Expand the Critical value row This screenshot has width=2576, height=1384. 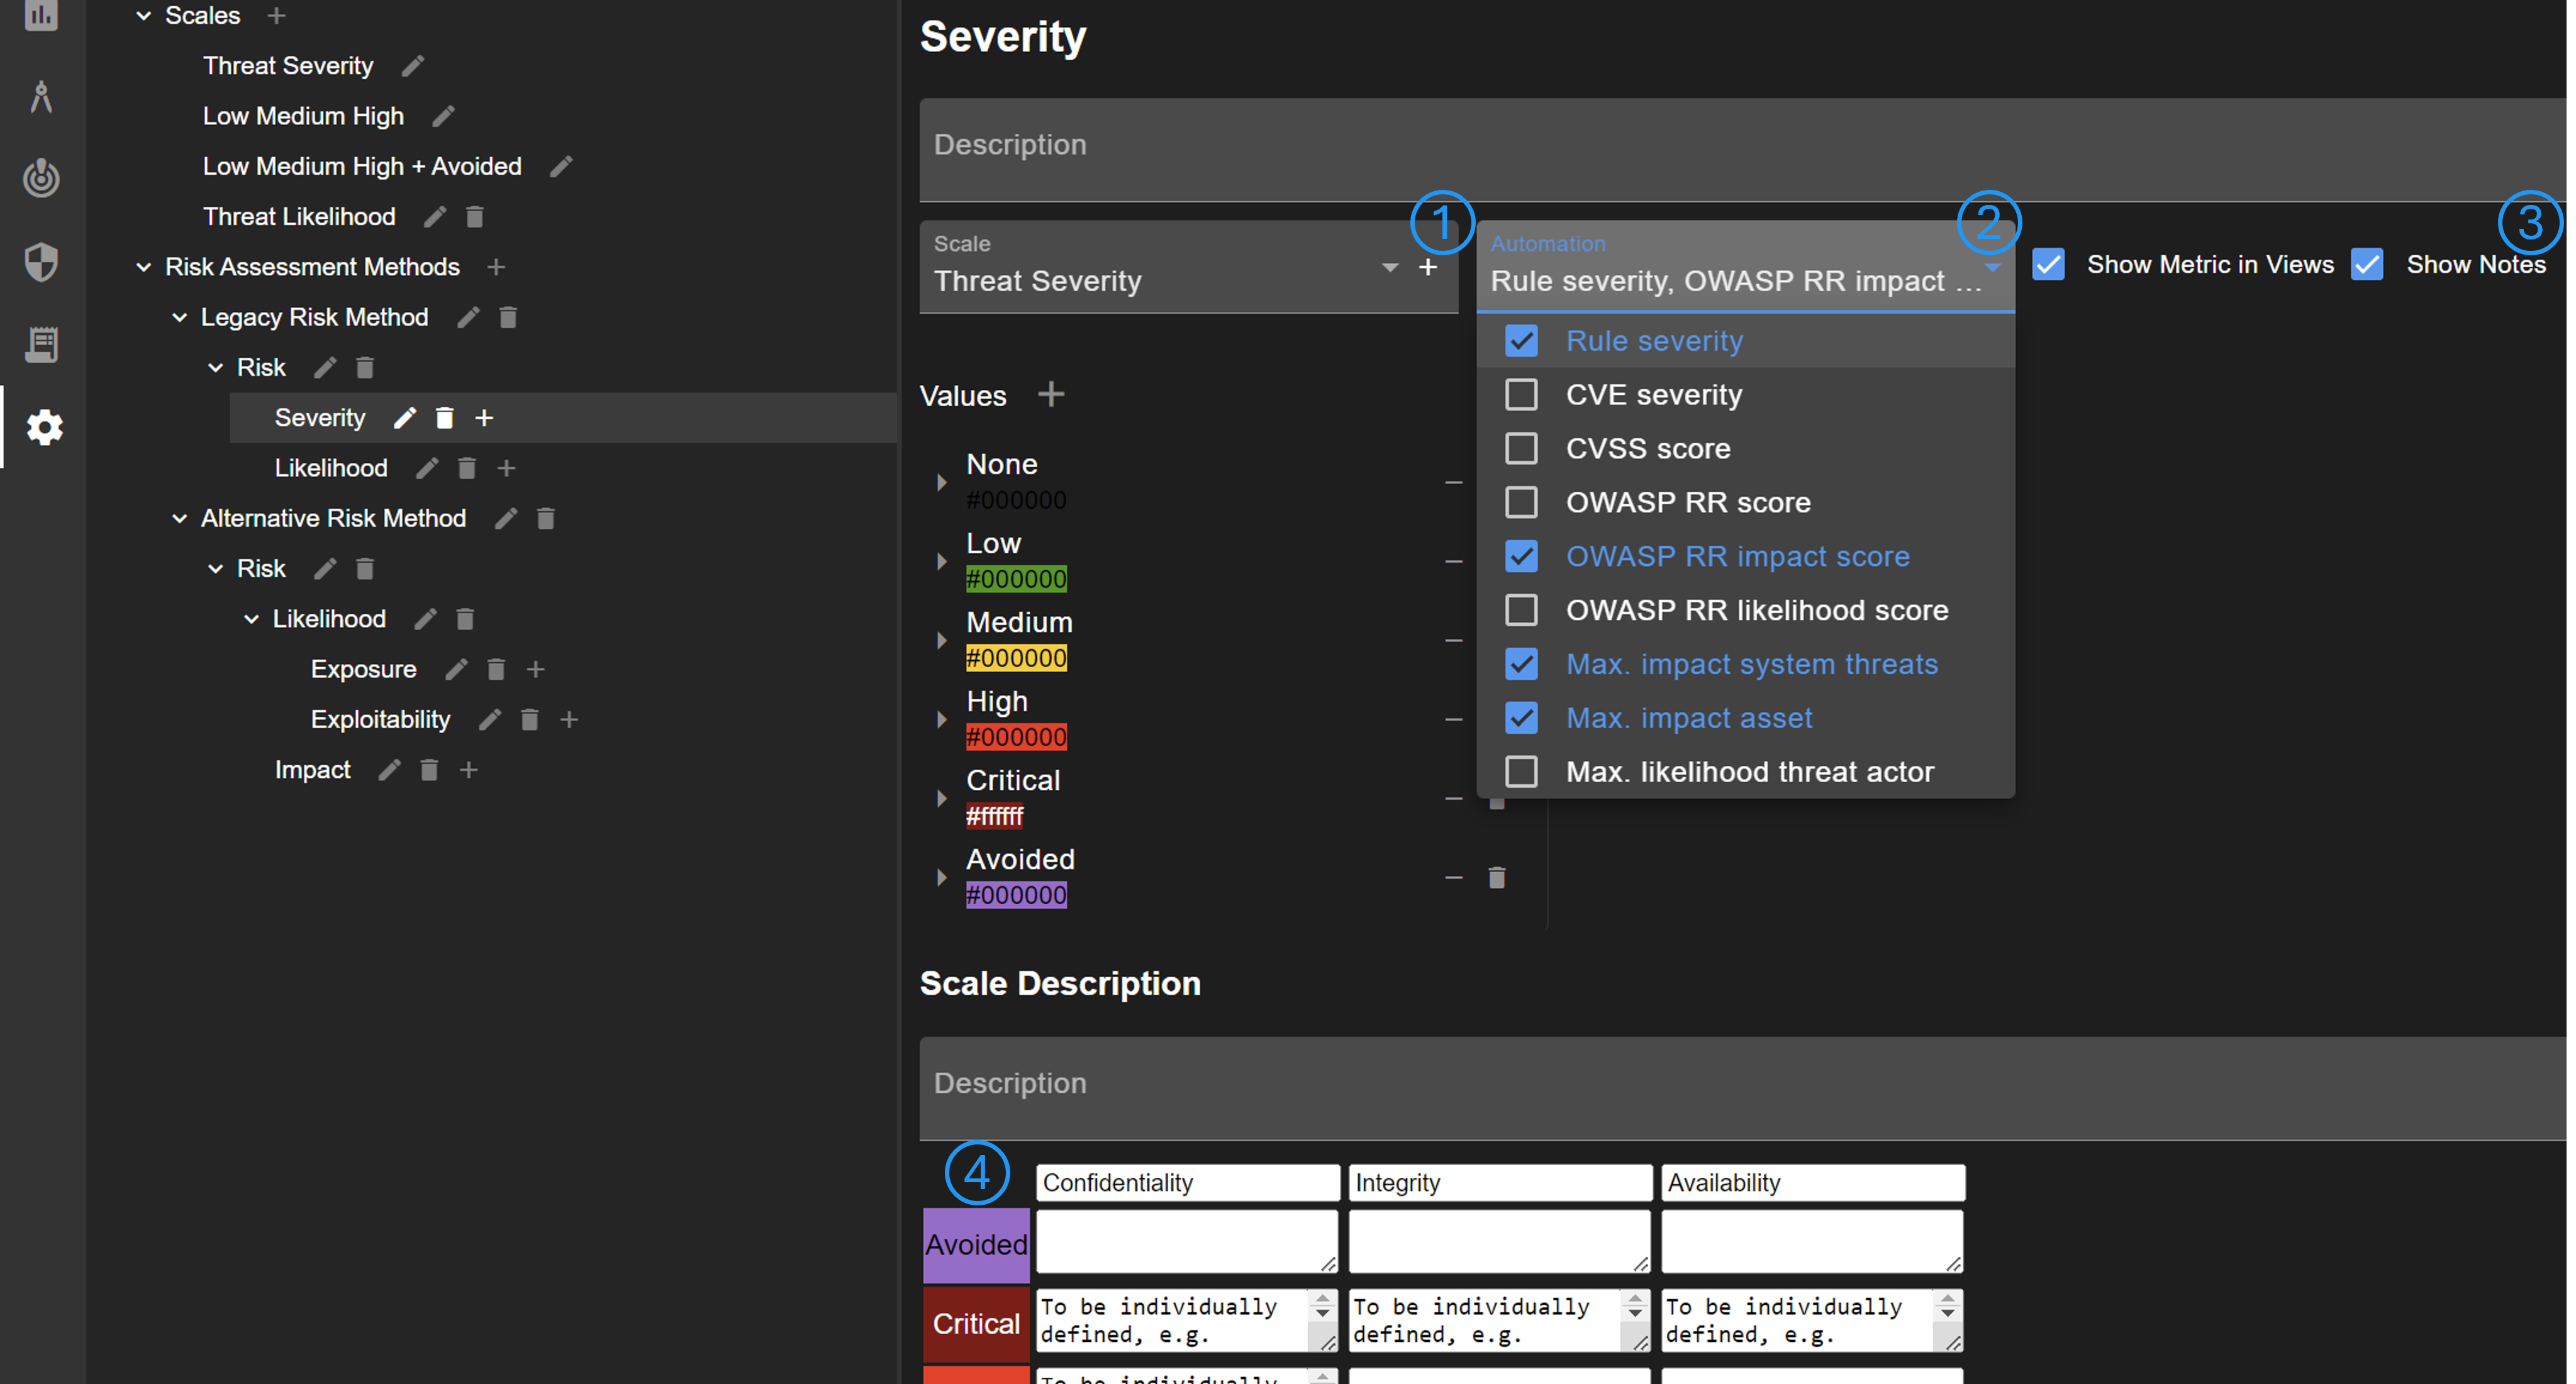click(941, 799)
